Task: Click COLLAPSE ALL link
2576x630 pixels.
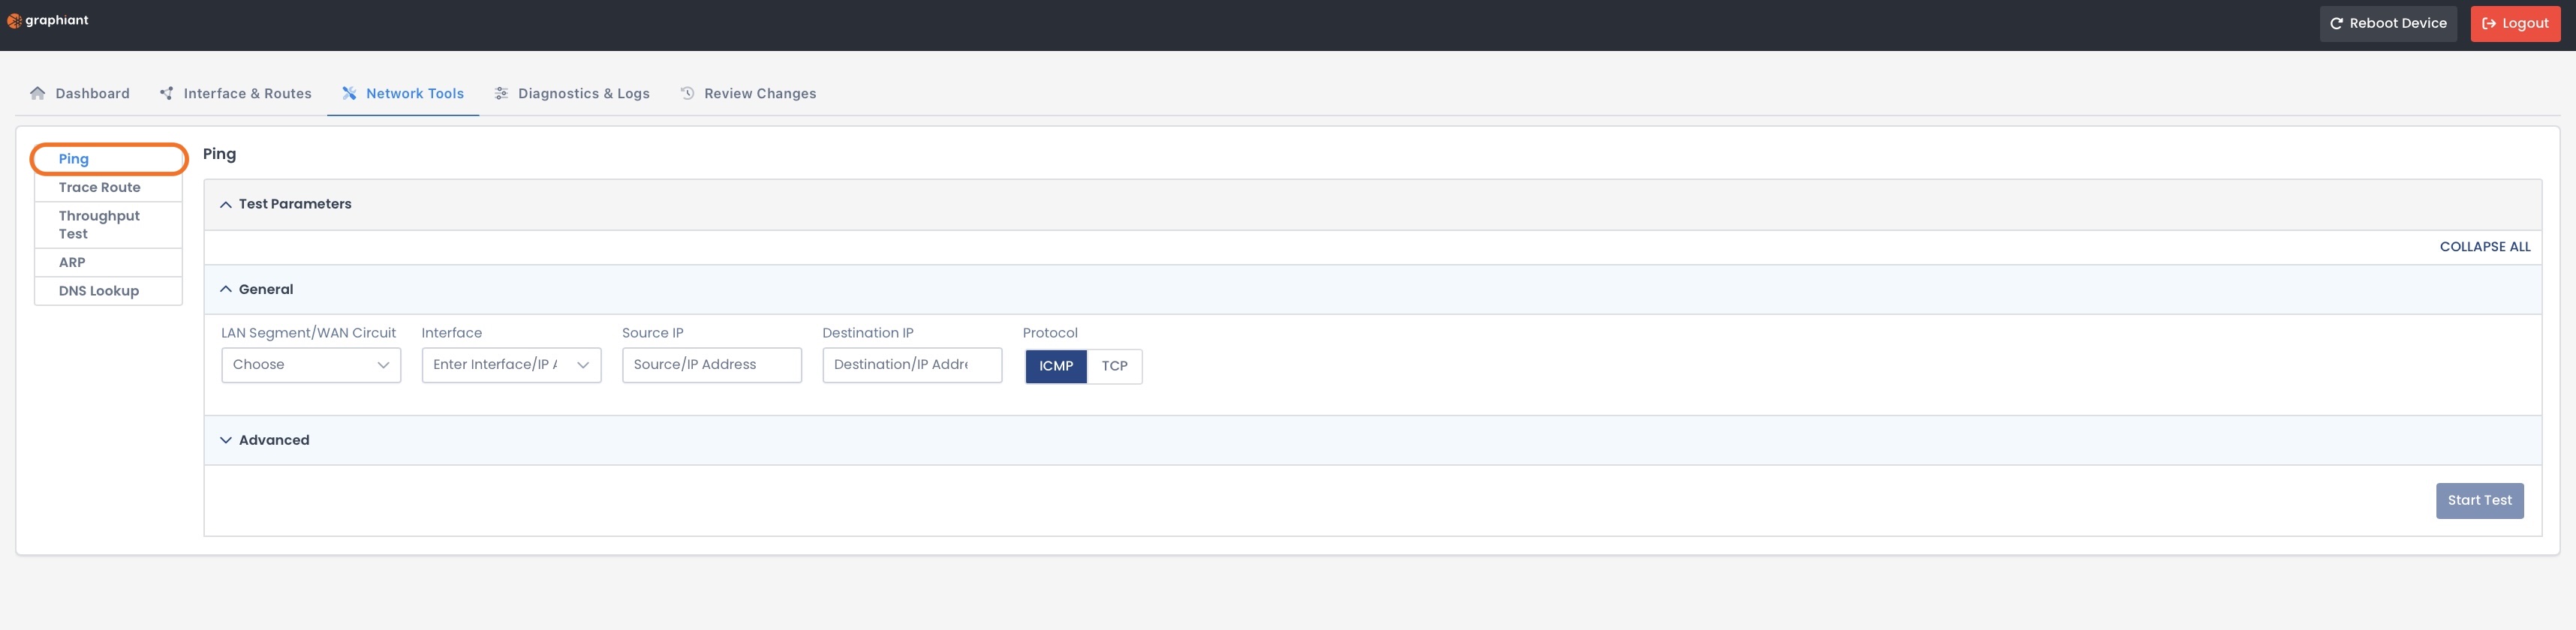Action: 2485,247
